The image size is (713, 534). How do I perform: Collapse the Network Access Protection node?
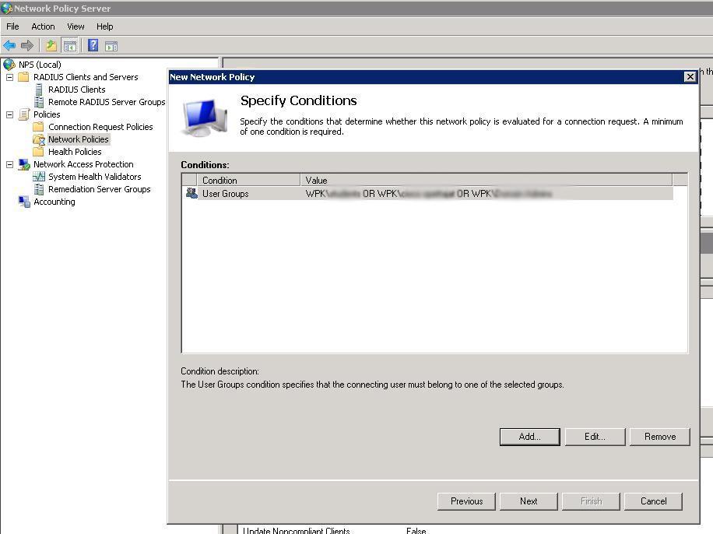coord(9,164)
